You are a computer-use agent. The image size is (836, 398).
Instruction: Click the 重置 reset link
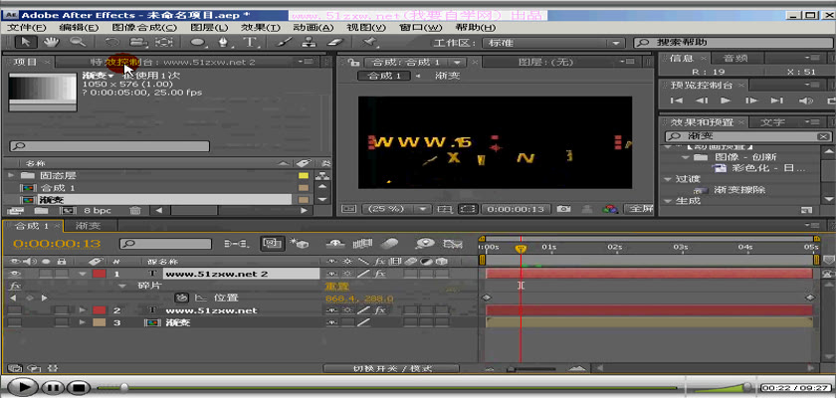(337, 287)
